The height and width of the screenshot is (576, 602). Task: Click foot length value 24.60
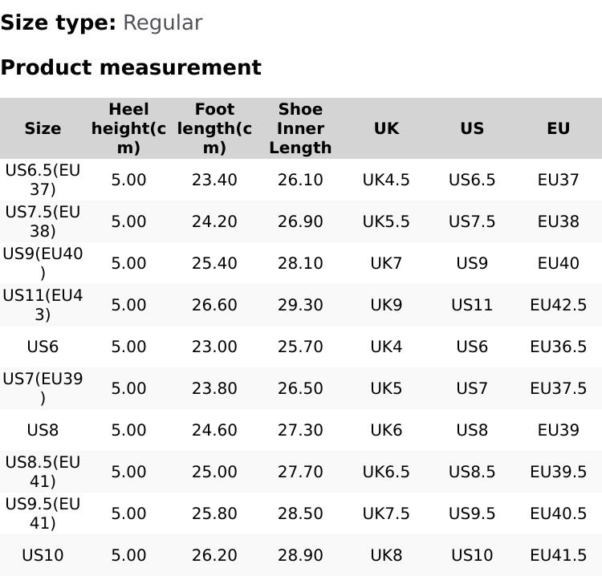tap(214, 430)
